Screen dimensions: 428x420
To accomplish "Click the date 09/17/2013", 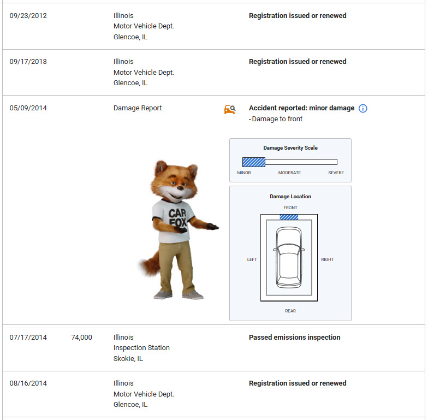I will pos(28,62).
